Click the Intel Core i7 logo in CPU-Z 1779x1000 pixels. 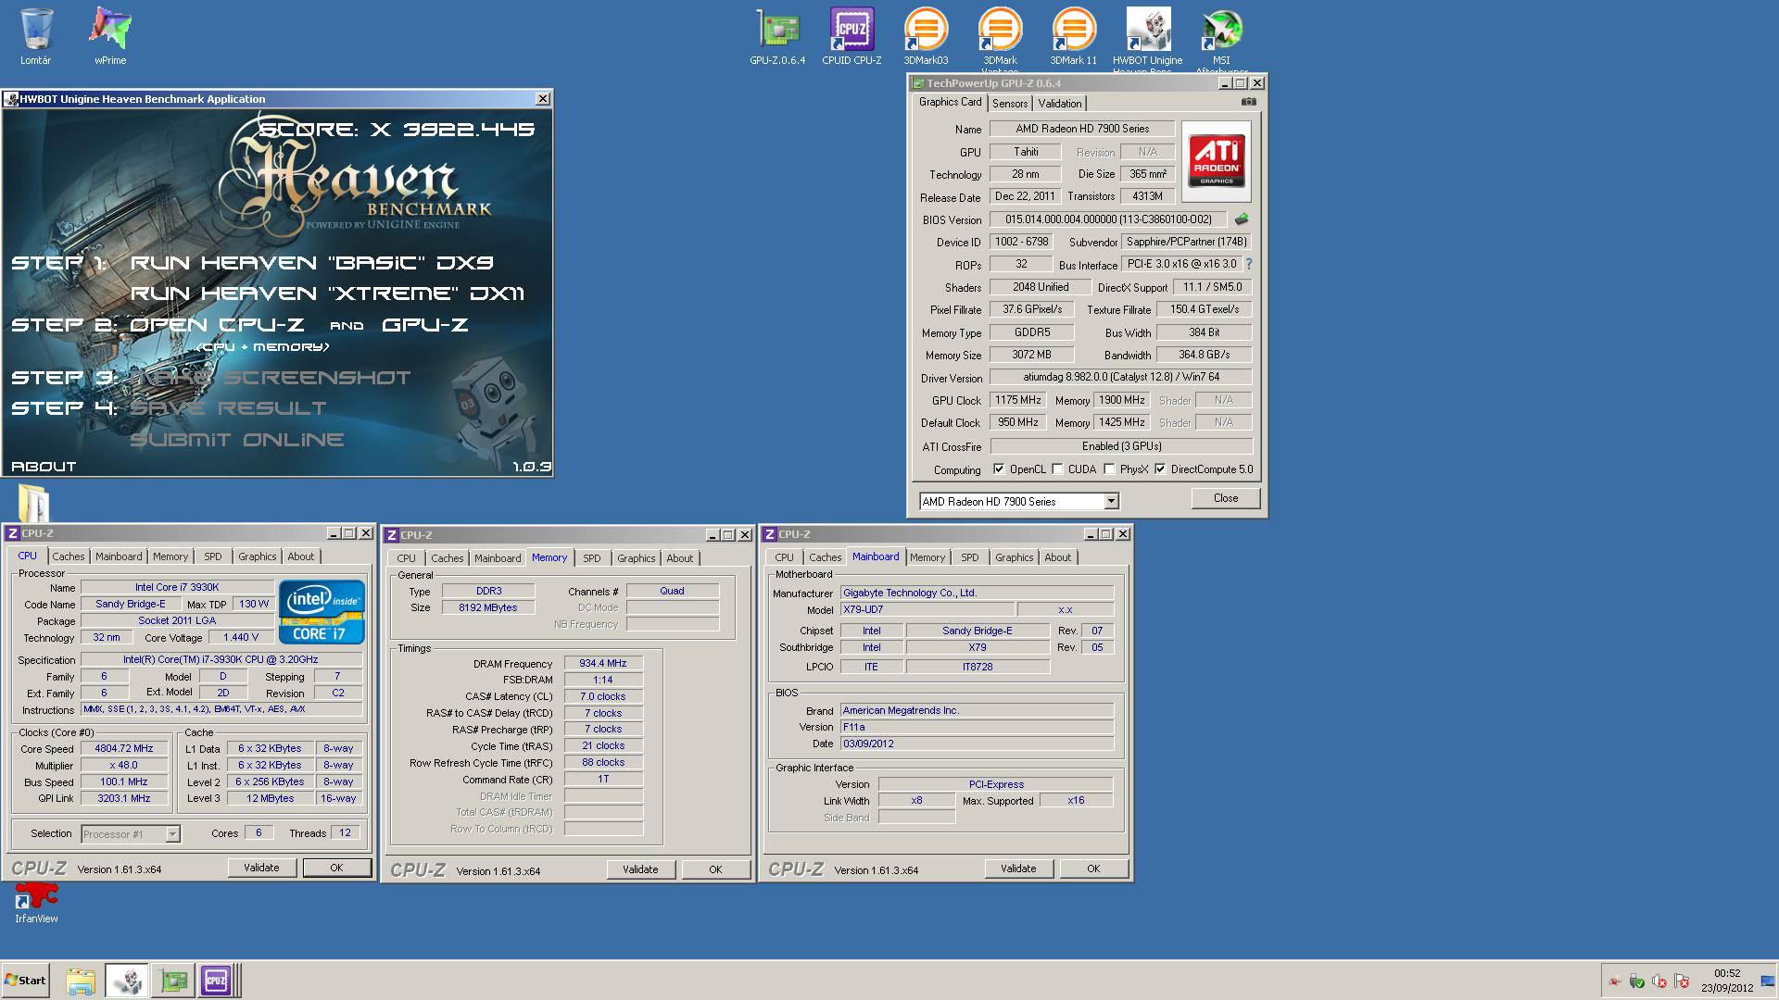[322, 612]
